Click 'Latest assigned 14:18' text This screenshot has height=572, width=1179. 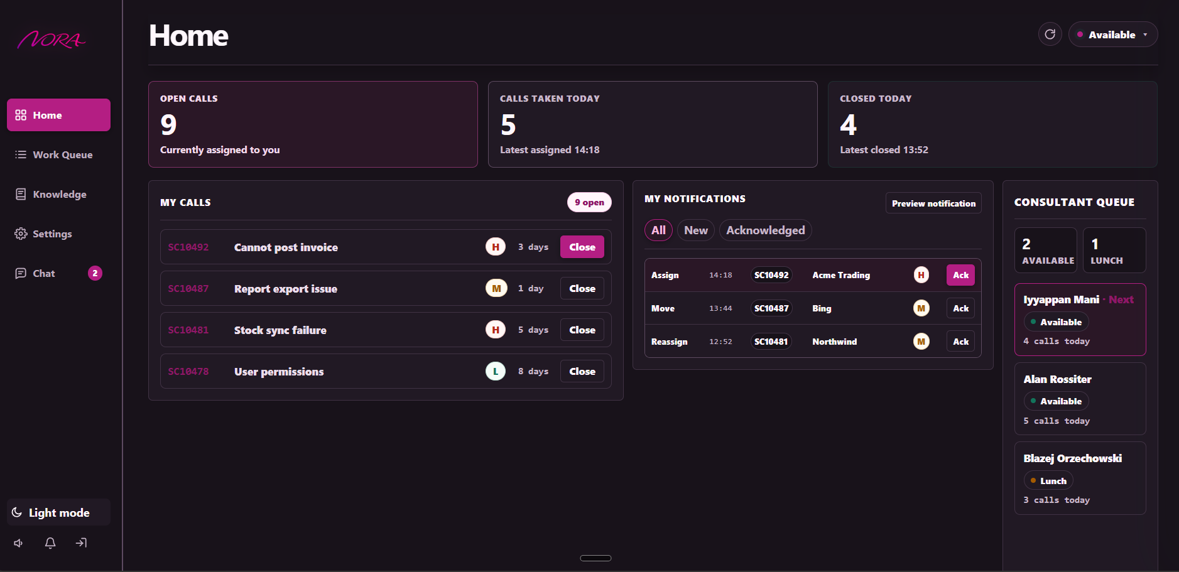click(x=550, y=150)
